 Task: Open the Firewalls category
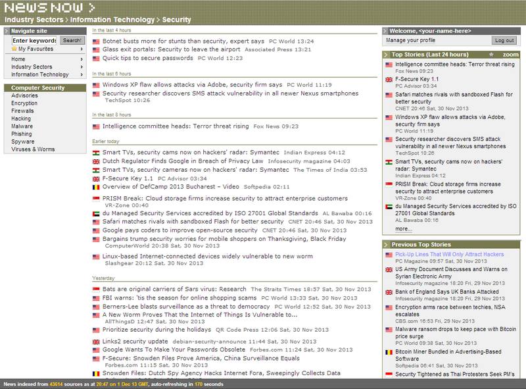[22, 111]
